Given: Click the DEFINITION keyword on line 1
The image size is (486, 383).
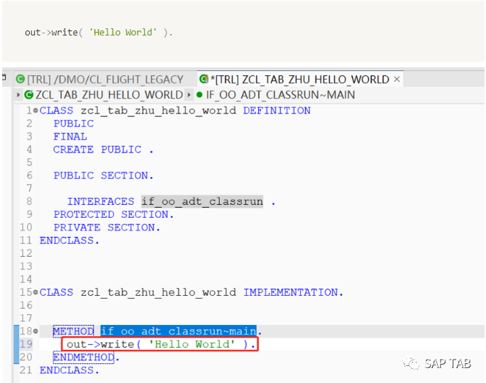Looking at the screenshot, I should (x=277, y=111).
